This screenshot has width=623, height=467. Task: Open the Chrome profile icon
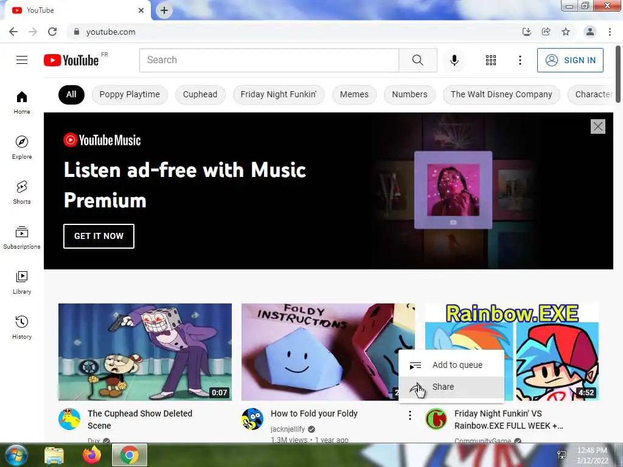coord(590,32)
